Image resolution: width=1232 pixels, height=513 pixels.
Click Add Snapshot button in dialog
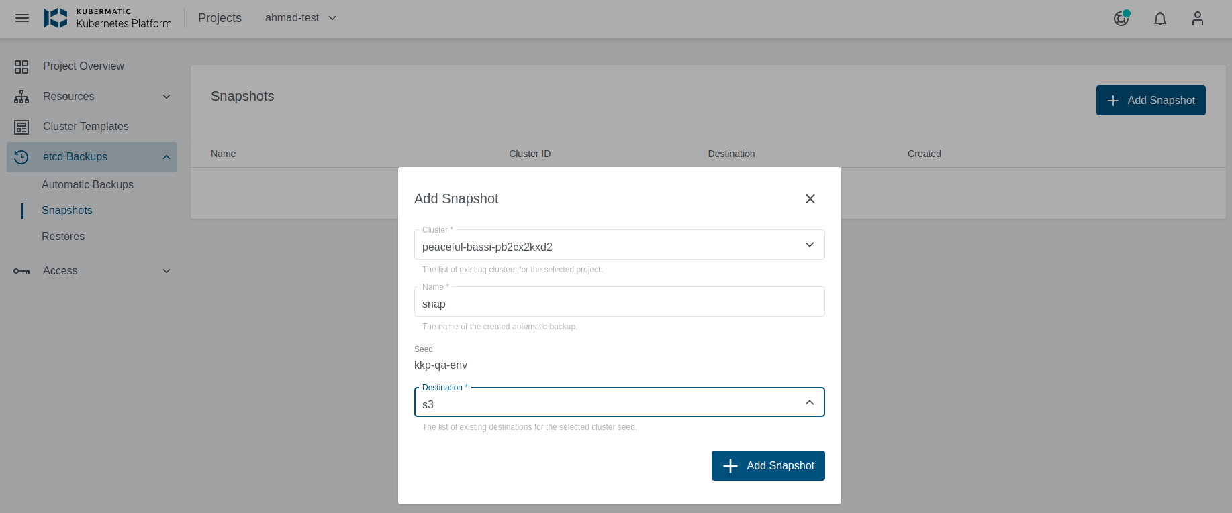tap(767, 466)
